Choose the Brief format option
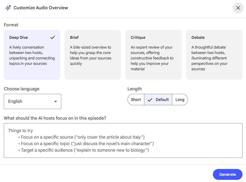The width and height of the screenshot is (246, 182). [x=92, y=55]
